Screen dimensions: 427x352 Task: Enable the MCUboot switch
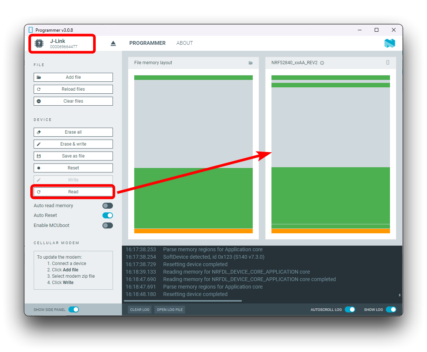click(x=108, y=225)
